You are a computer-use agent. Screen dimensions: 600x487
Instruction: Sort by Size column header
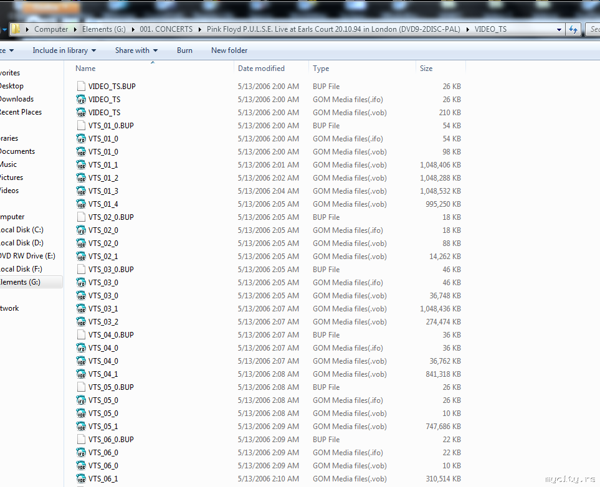coord(426,69)
